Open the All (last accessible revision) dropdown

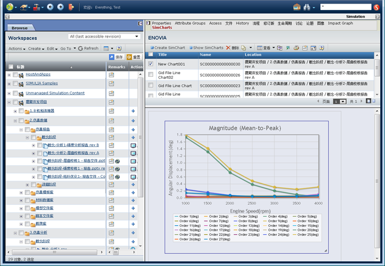(x=104, y=36)
